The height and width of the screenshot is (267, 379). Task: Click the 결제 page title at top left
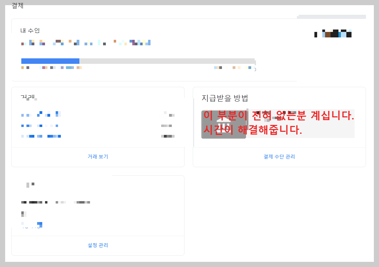pos(17,5)
